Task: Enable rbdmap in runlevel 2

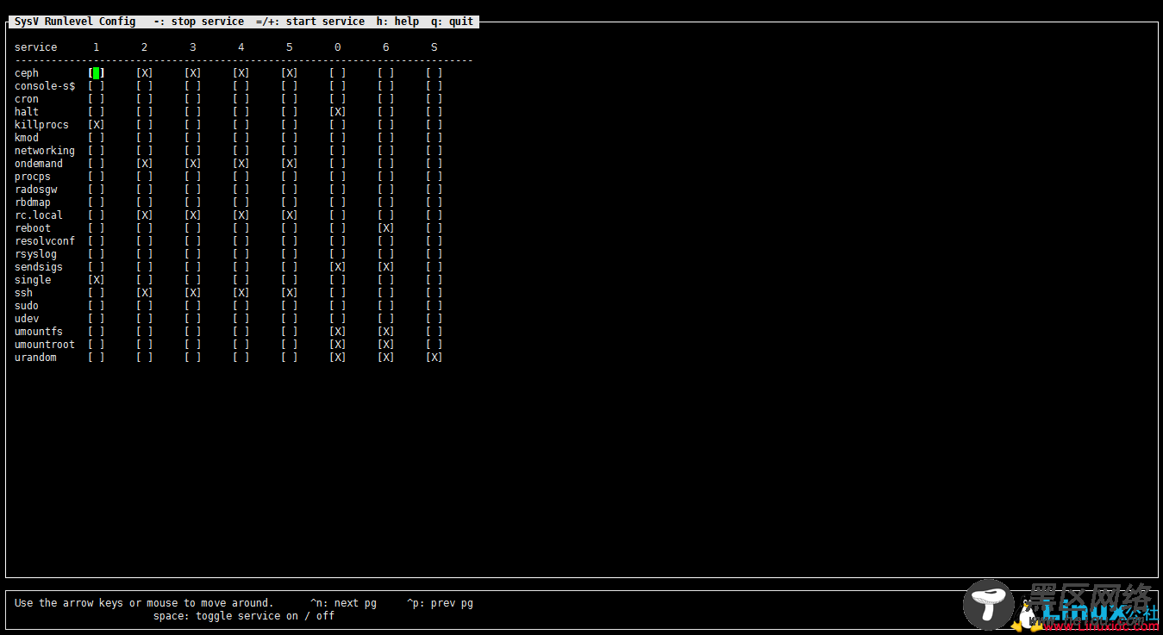Action: (145, 202)
